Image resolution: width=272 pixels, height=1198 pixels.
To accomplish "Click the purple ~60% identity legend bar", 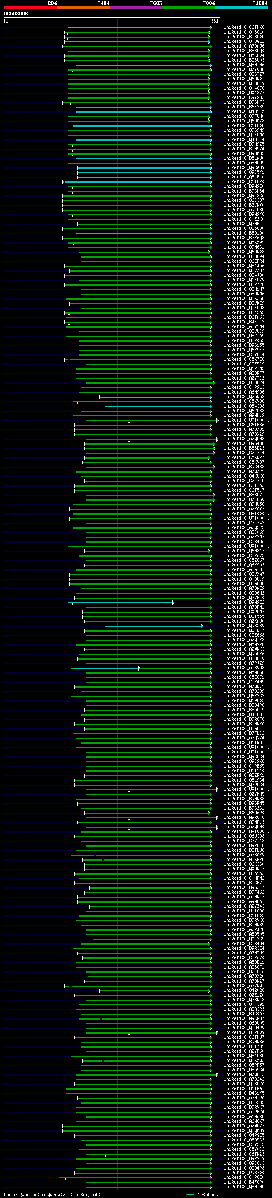I will pos(136,8).
